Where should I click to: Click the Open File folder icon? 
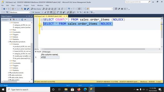point(22,9)
